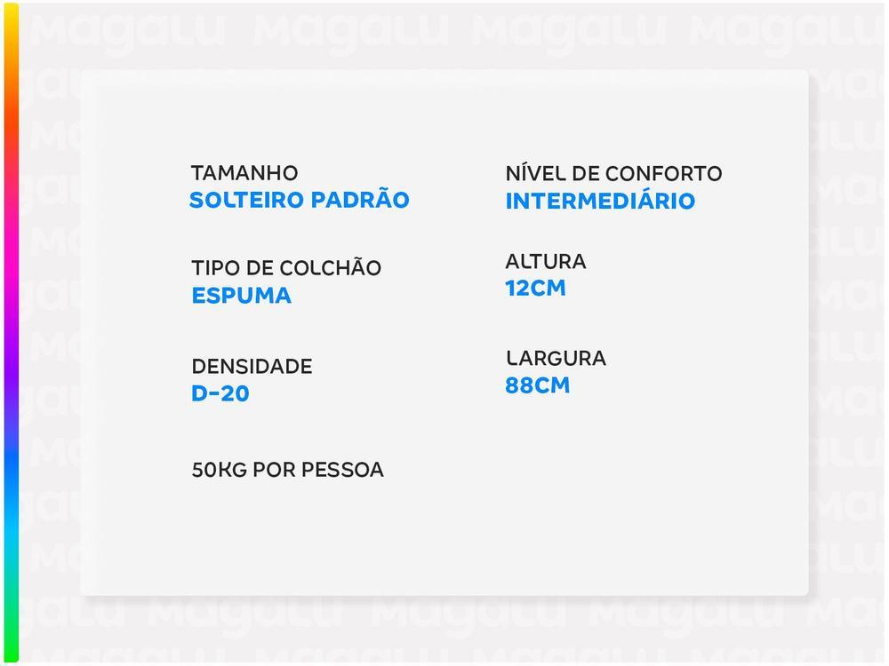Select the INTERMEDIÁRIO comfort level value
The width and height of the screenshot is (889, 666).
(600, 201)
